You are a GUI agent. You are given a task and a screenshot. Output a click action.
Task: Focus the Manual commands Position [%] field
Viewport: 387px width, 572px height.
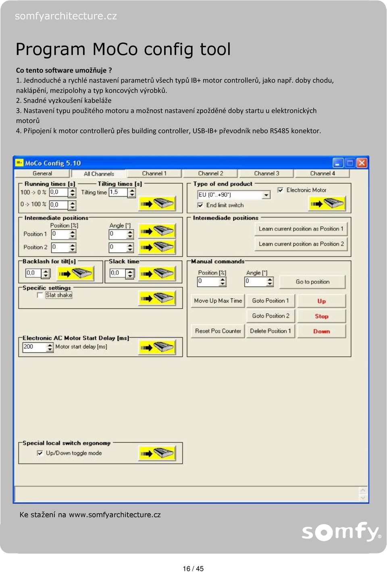208,282
